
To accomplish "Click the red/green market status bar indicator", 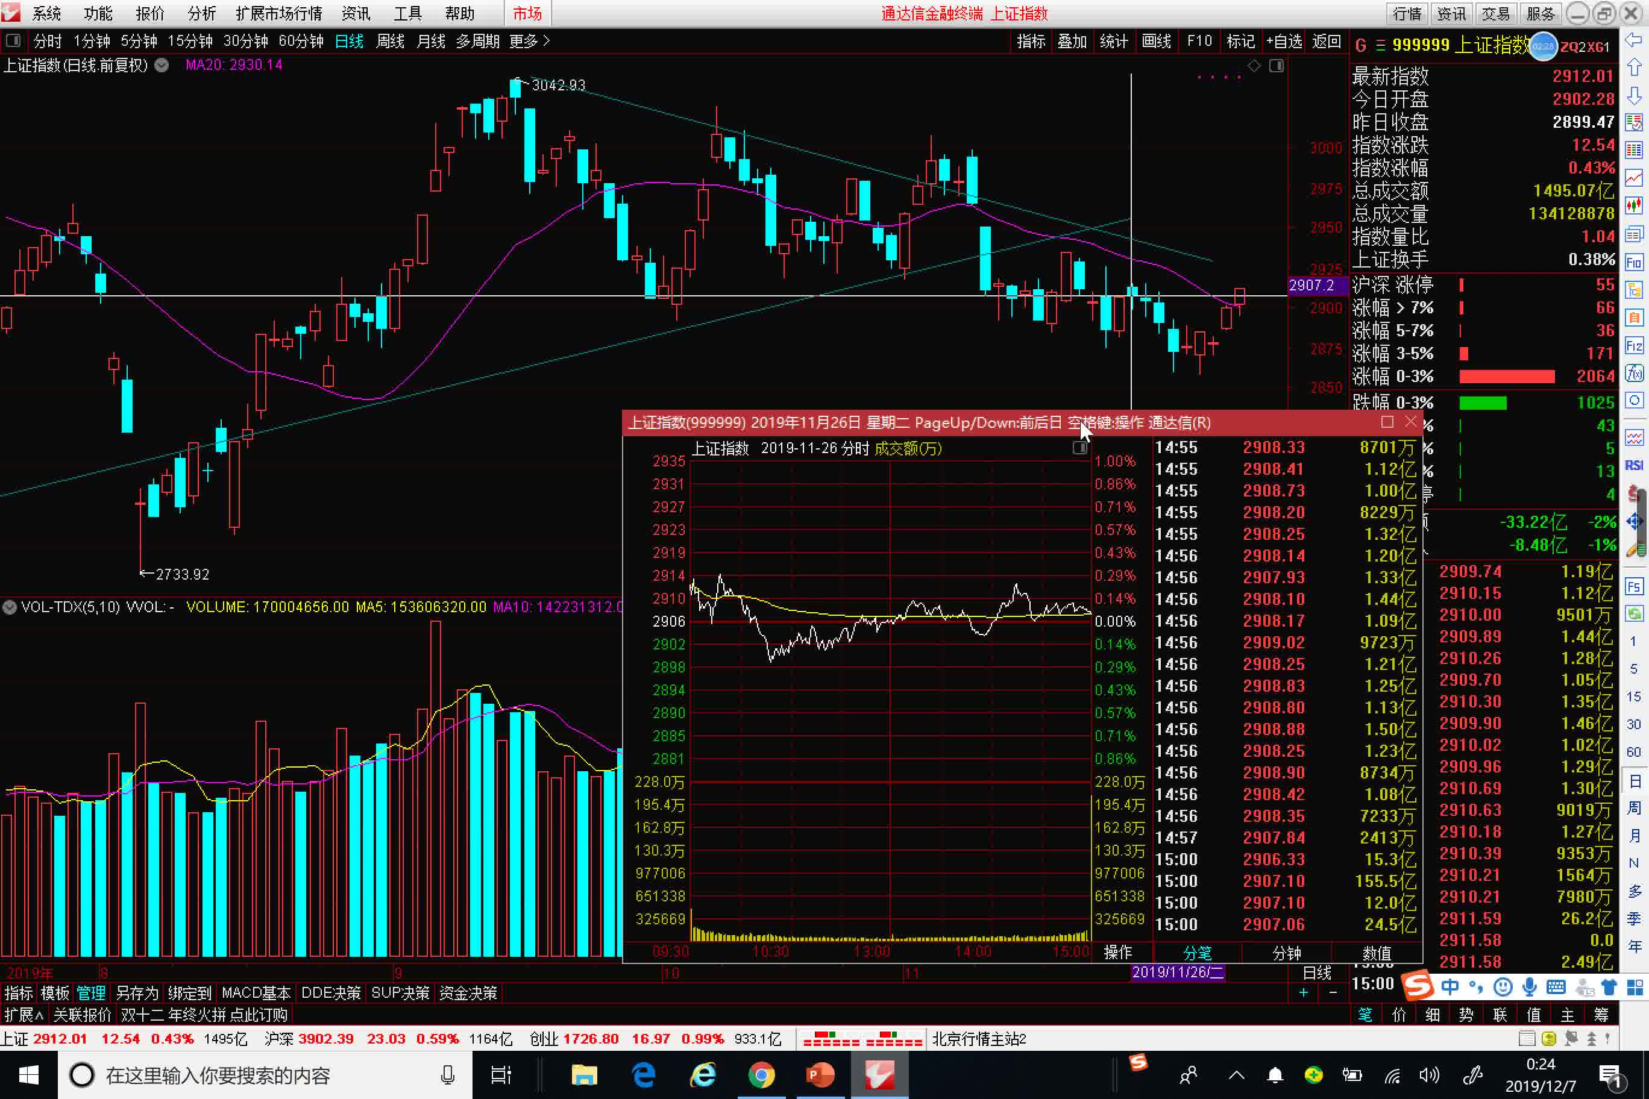I will [x=862, y=1039].
